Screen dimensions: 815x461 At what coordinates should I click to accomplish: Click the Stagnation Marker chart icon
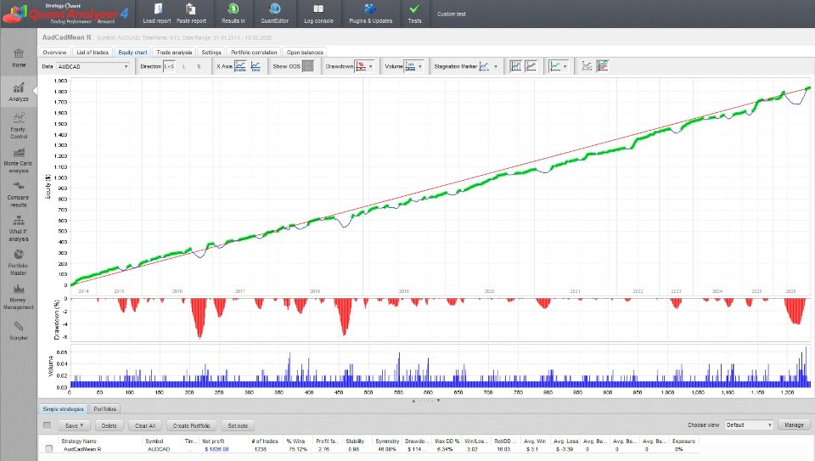(x=484, y=66)
